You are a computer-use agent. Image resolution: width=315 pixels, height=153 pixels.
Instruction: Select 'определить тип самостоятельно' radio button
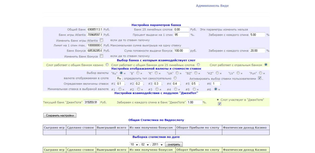pyautogui.click(x=175, y=78)
